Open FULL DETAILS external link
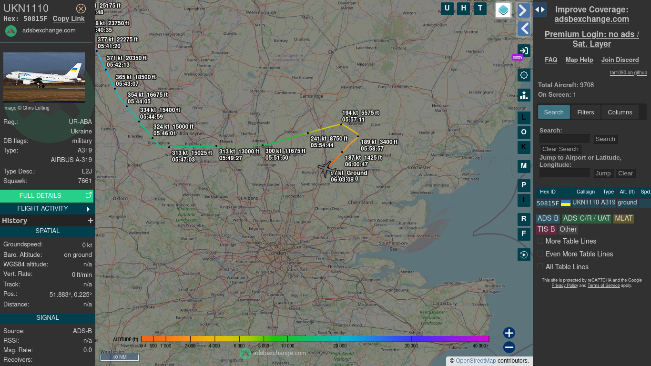651x366 pixels. click(47, 195)
